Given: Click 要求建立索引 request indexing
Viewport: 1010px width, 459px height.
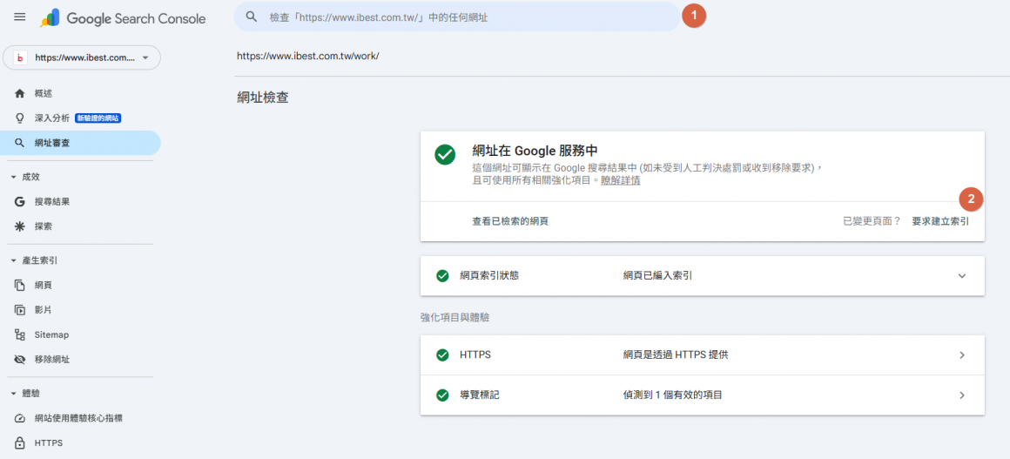Looking at the screenshot, I should tap(940, 221).
